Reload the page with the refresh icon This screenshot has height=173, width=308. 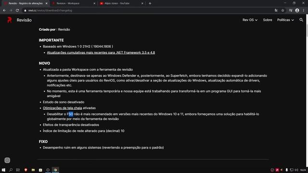tap(17, 11)
